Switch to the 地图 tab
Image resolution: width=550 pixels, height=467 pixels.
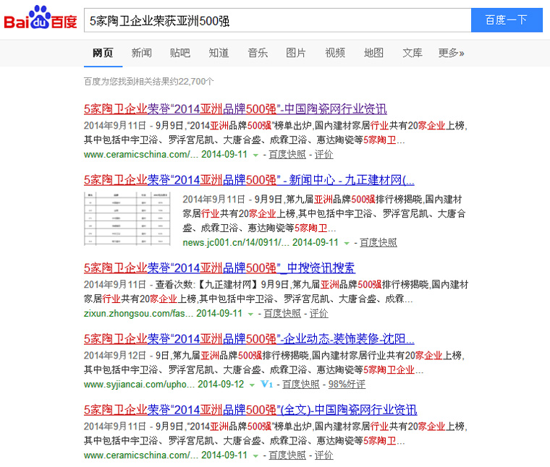pos(373,53)
